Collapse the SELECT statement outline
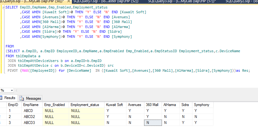Screen dimensions: 258x140 tap(4, 8)
